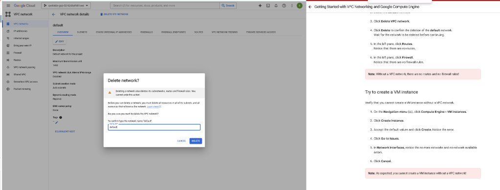The image size is (500, 190).
Task: Open the Static Internal IP Addresses tab
Action: click(114, 32)
